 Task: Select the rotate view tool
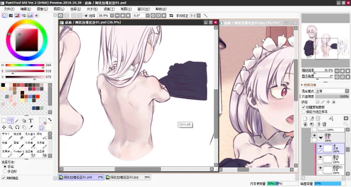[17, 128]
